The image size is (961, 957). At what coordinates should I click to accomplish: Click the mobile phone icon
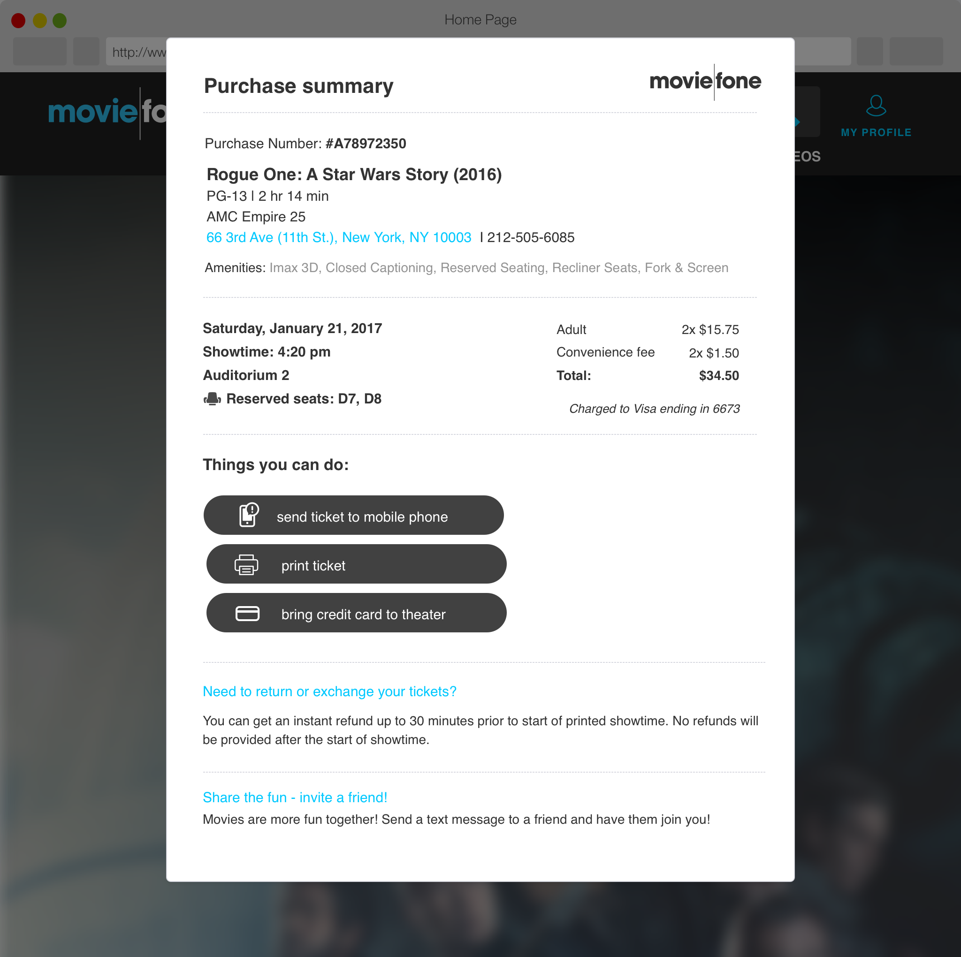pos(248,515)
